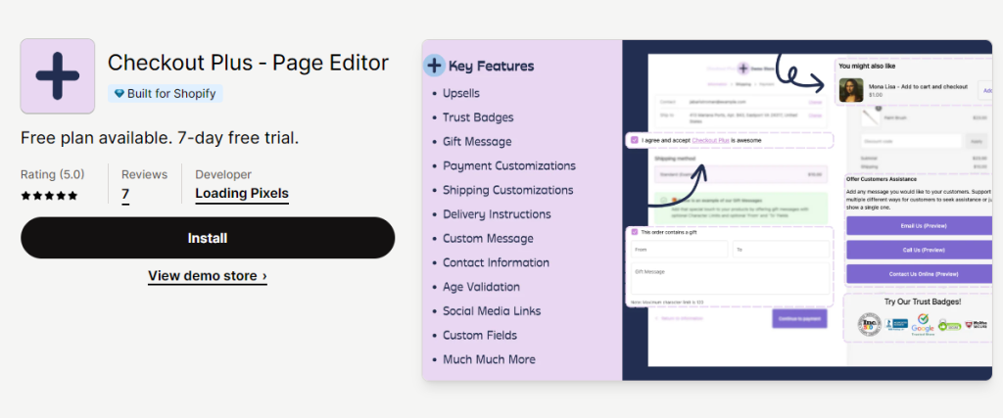
Task: Click the Built for Shopify diamond badge
Action: pyautogui.click(x=165, y=94)
